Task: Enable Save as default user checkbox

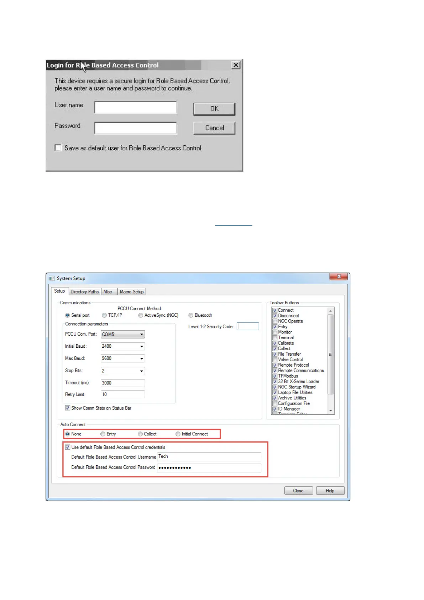Action: (x=58, y=148)
